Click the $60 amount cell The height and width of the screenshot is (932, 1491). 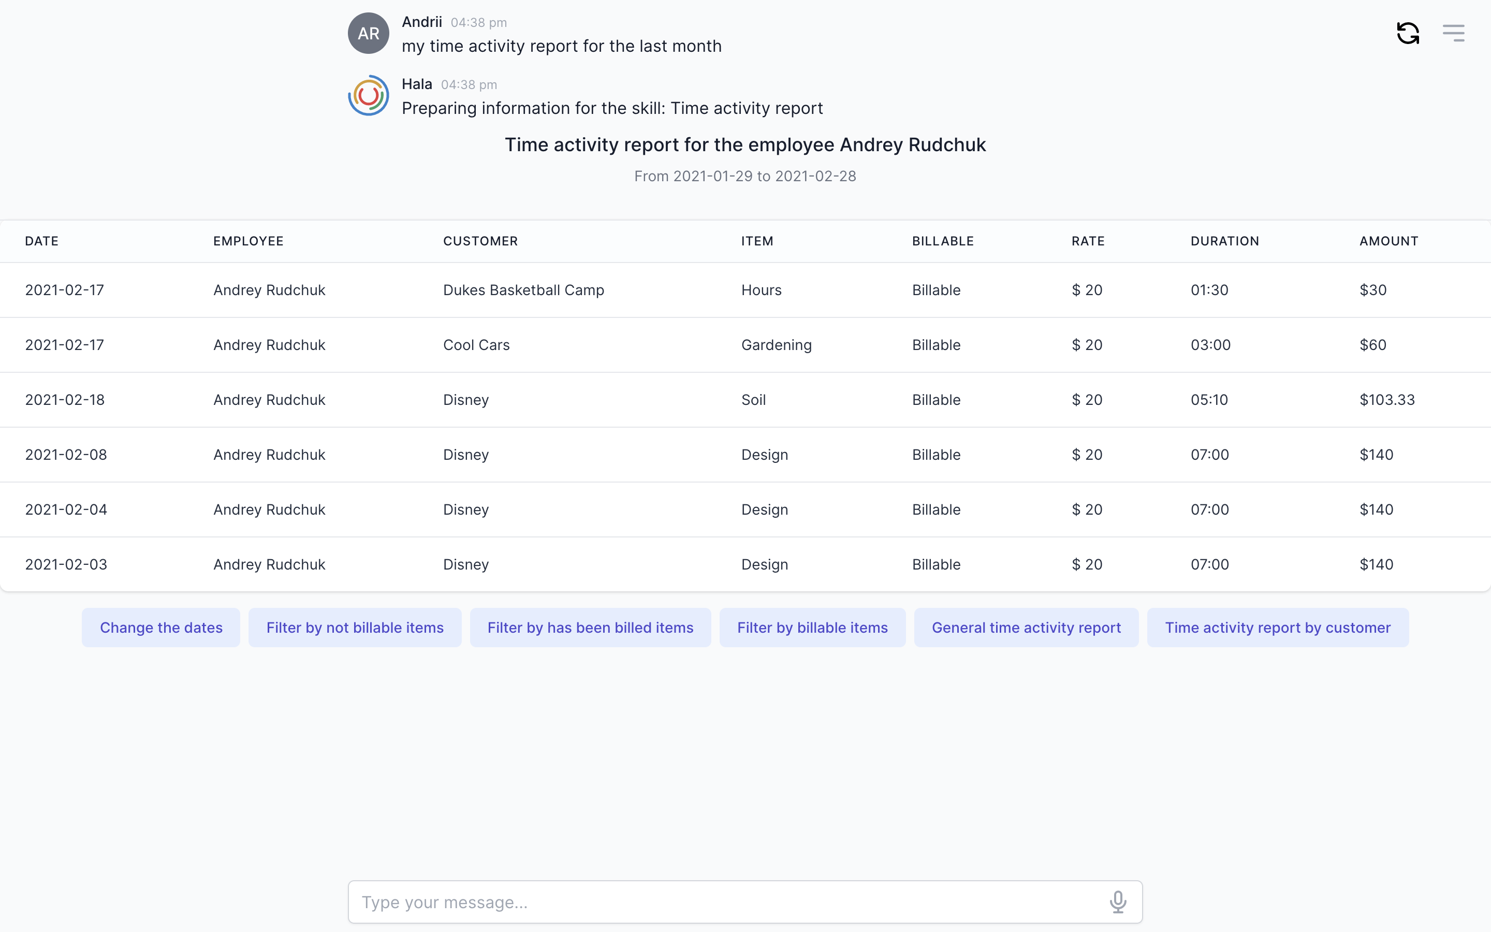(x=1373, y=344)
